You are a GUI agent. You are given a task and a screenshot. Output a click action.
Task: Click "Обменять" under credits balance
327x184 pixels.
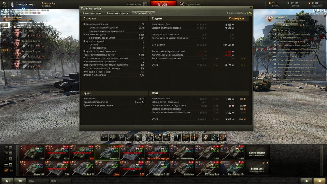[295, 6]
